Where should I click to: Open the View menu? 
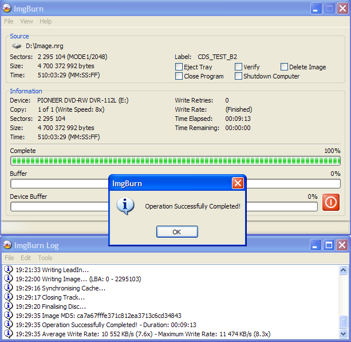pos(26,21)
